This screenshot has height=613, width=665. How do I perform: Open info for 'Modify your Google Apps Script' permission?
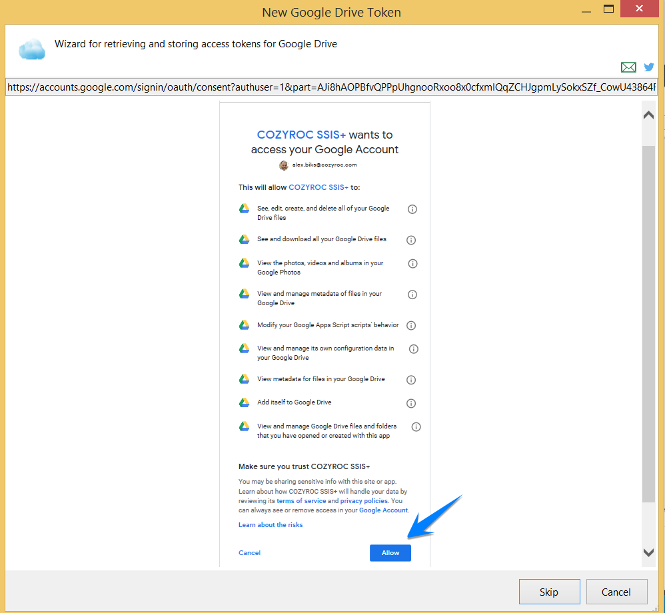411,325
